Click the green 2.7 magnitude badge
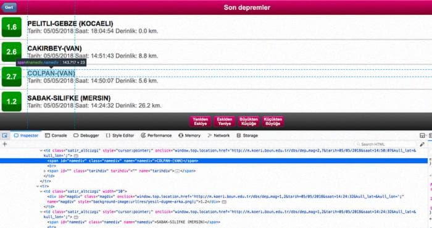Screen dimensions: 432x228 (12, 77)
